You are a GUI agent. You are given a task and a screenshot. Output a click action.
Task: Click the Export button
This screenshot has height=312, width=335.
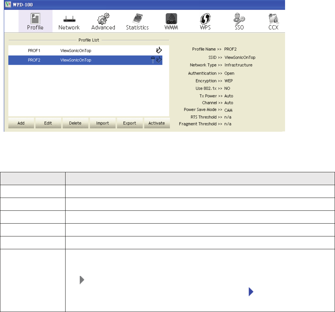[x=130, y=123]
